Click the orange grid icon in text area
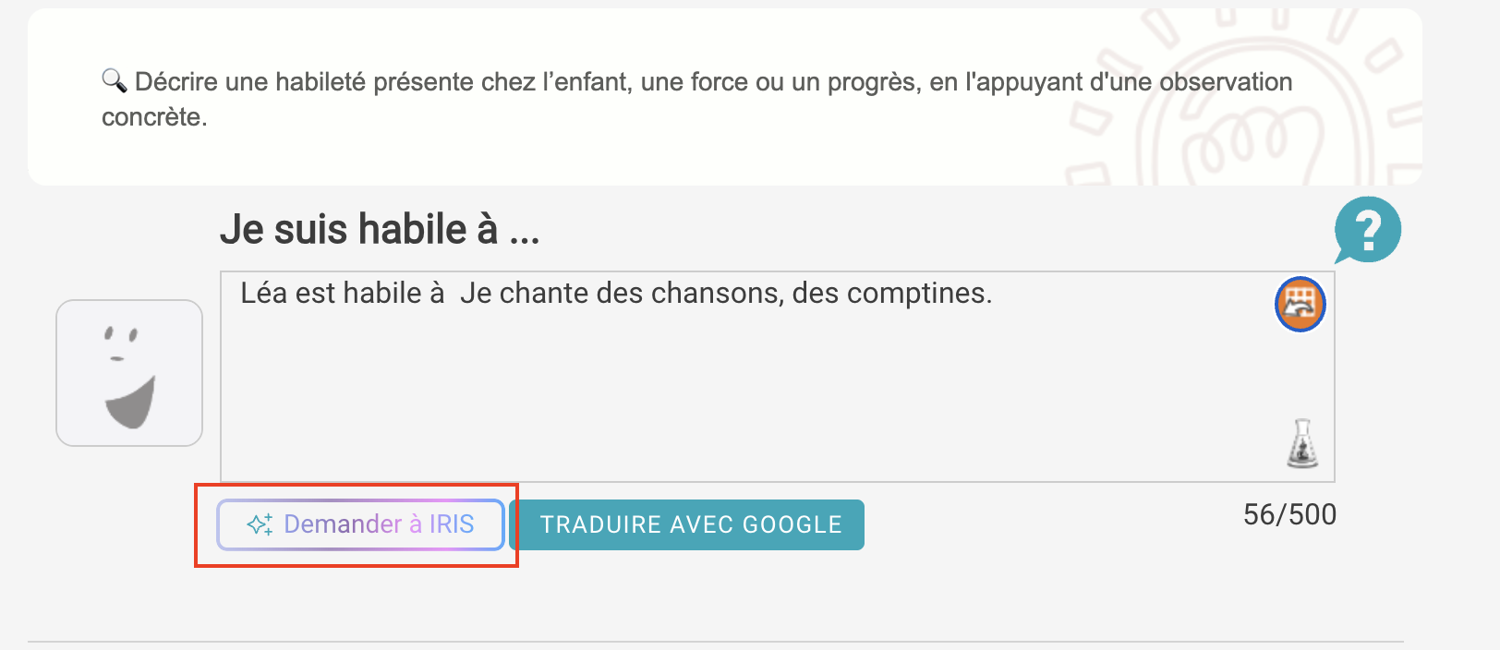Viewport: 1500px width, 650px height. tap(1300, 304)
